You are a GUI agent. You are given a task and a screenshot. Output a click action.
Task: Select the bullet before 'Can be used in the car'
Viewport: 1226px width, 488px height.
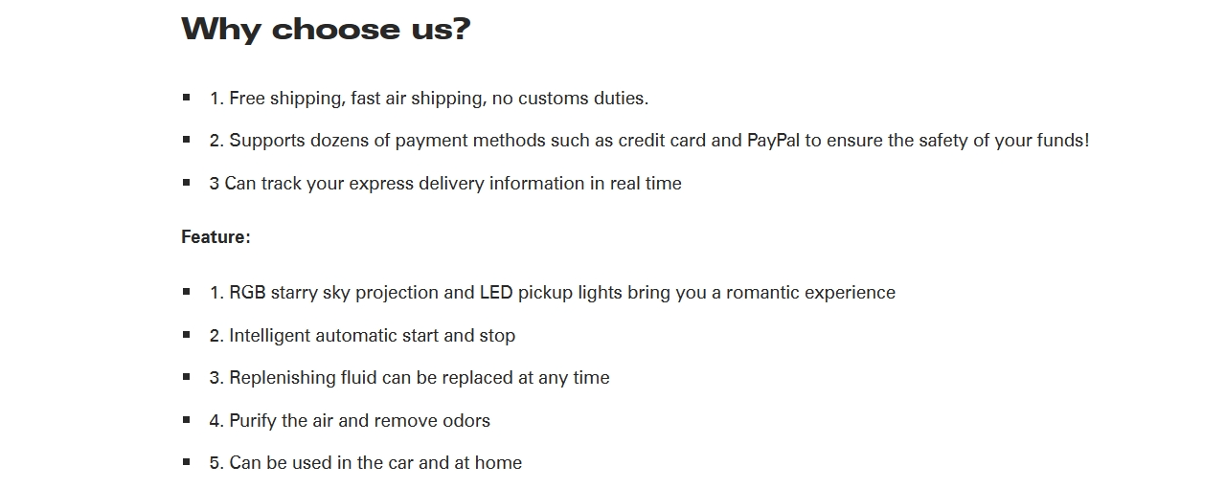coord(187,461)
